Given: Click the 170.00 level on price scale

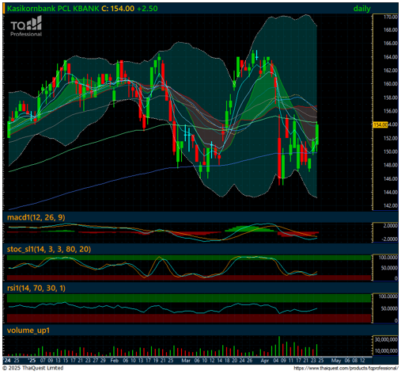Looking at the screenshot, I should tap(391, 17).
